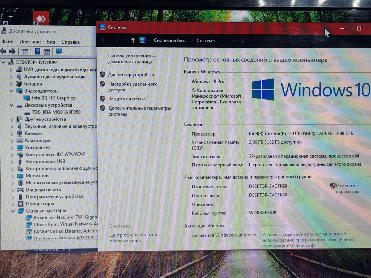This screenshot has height=278, width=371.
Task: Select TOSHIBA MQ01ABF050 disk drive
Action: click(x=56, y=112)
